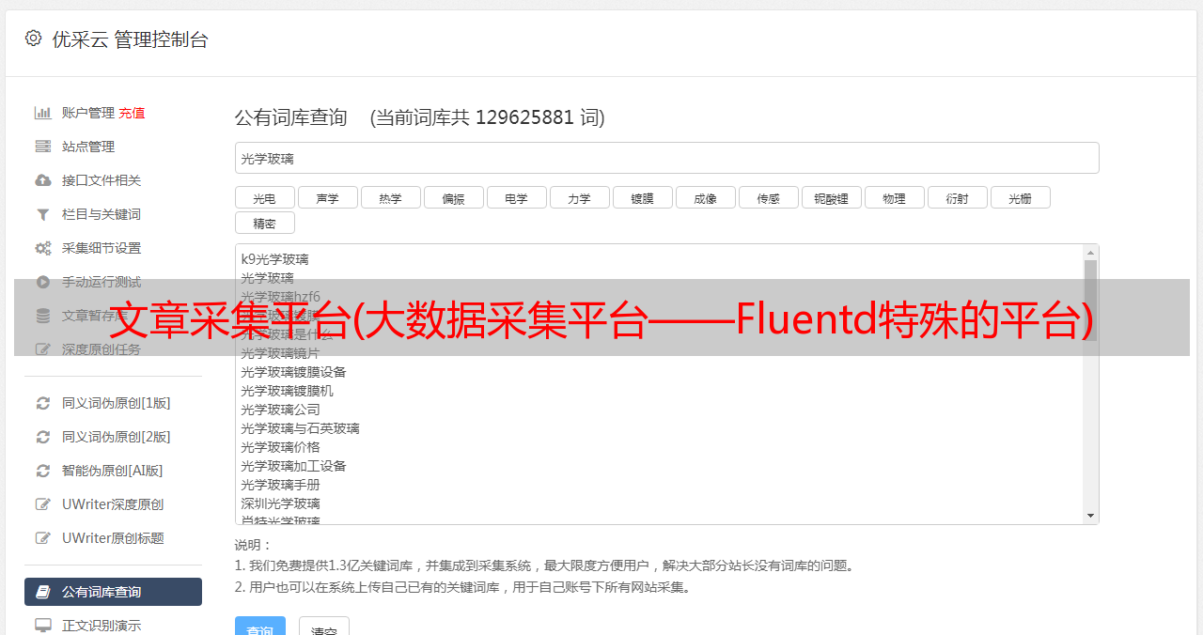Select the 镀膜 keyword tag
This screenshot has height=635, width=1203.
(643, 197)
